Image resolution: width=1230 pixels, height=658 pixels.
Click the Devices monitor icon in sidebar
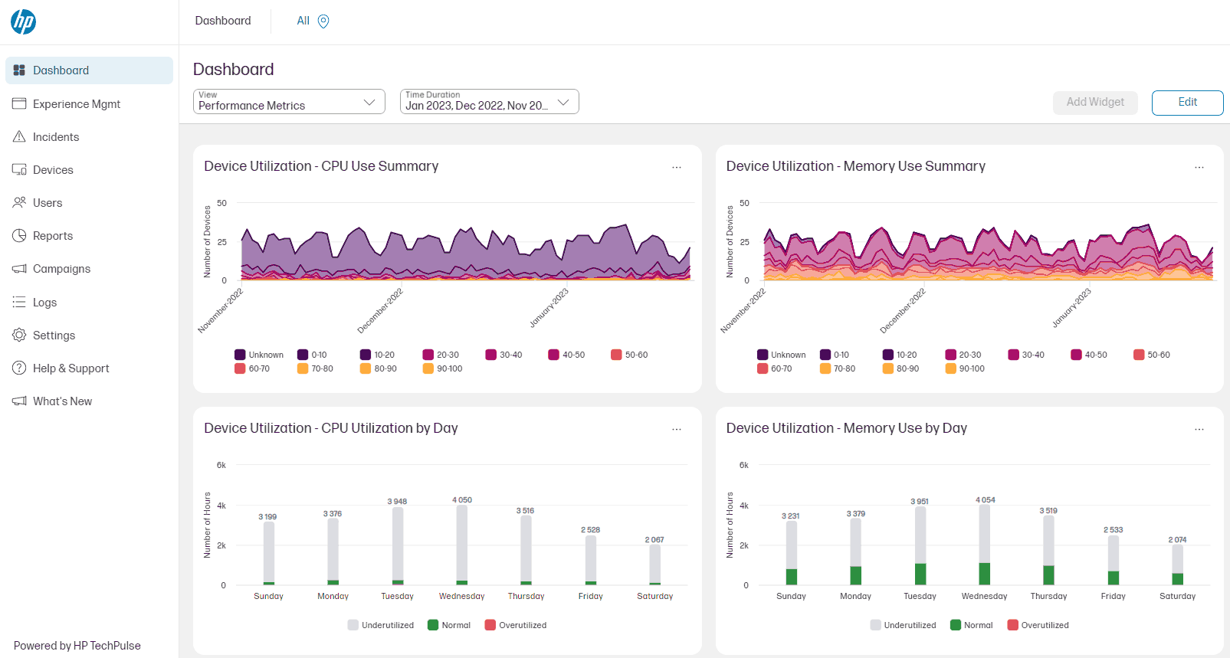19,170
